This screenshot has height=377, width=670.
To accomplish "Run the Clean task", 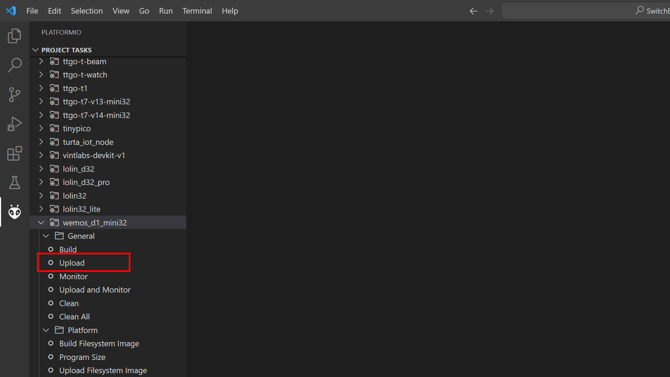I will [x=69, y=303].
